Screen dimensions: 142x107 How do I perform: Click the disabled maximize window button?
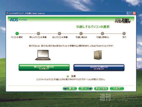pos(131,13)
